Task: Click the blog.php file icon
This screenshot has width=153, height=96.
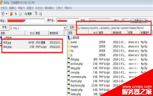Action: 69,68
